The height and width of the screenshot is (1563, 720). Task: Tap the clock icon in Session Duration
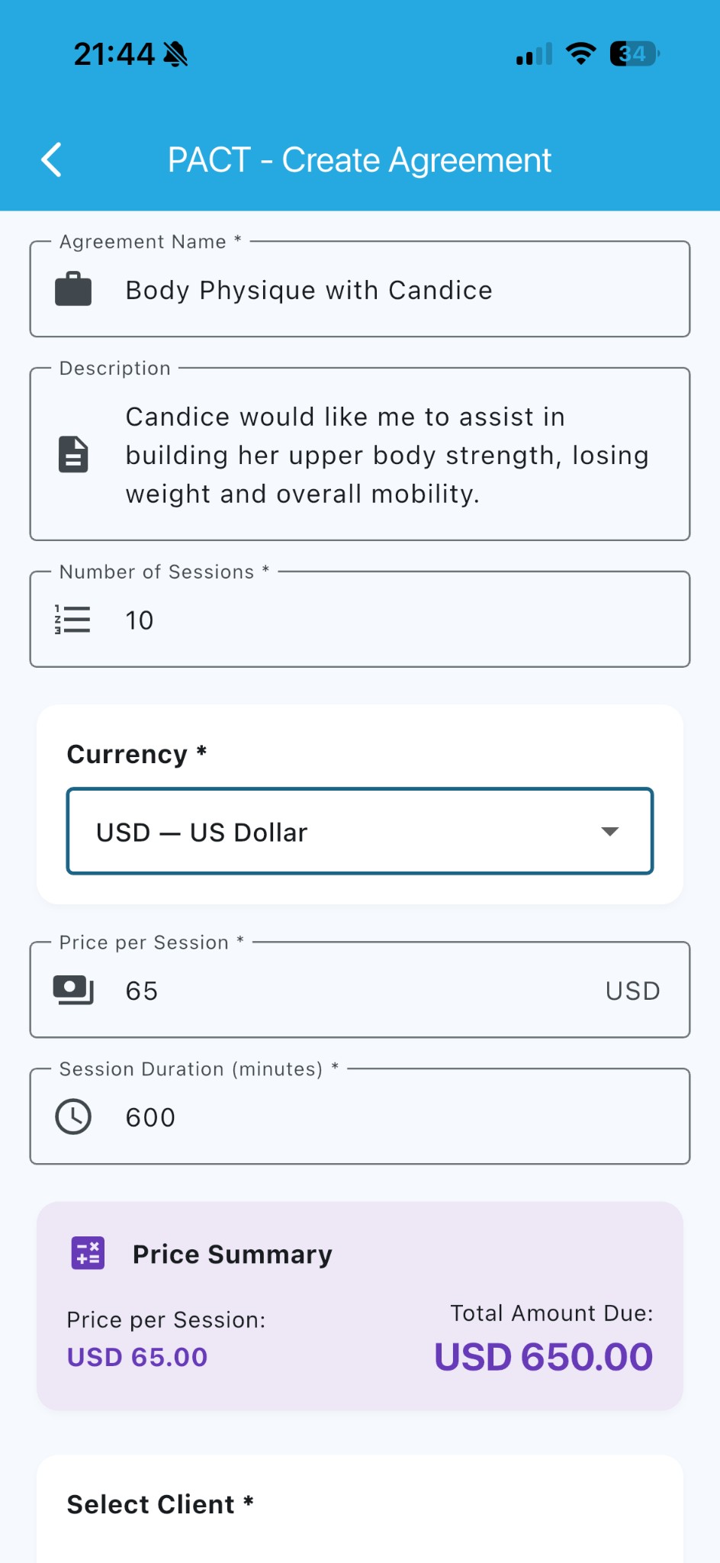(x=73, y=1117)
